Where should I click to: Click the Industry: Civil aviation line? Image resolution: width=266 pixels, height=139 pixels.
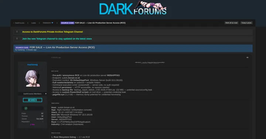tap(67, 125)
